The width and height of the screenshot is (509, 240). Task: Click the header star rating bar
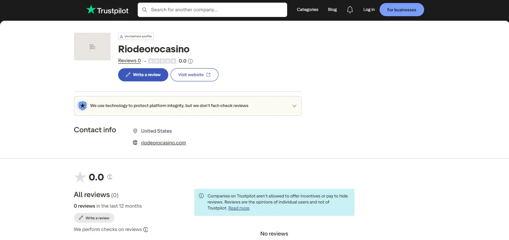(x=162, y=61)
